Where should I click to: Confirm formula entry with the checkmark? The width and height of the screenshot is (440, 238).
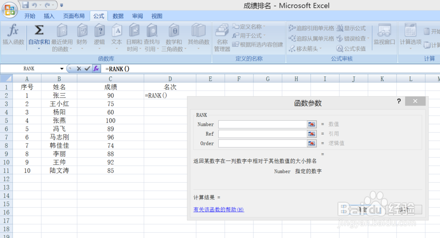pyautogui.click(x=87, y=69)
